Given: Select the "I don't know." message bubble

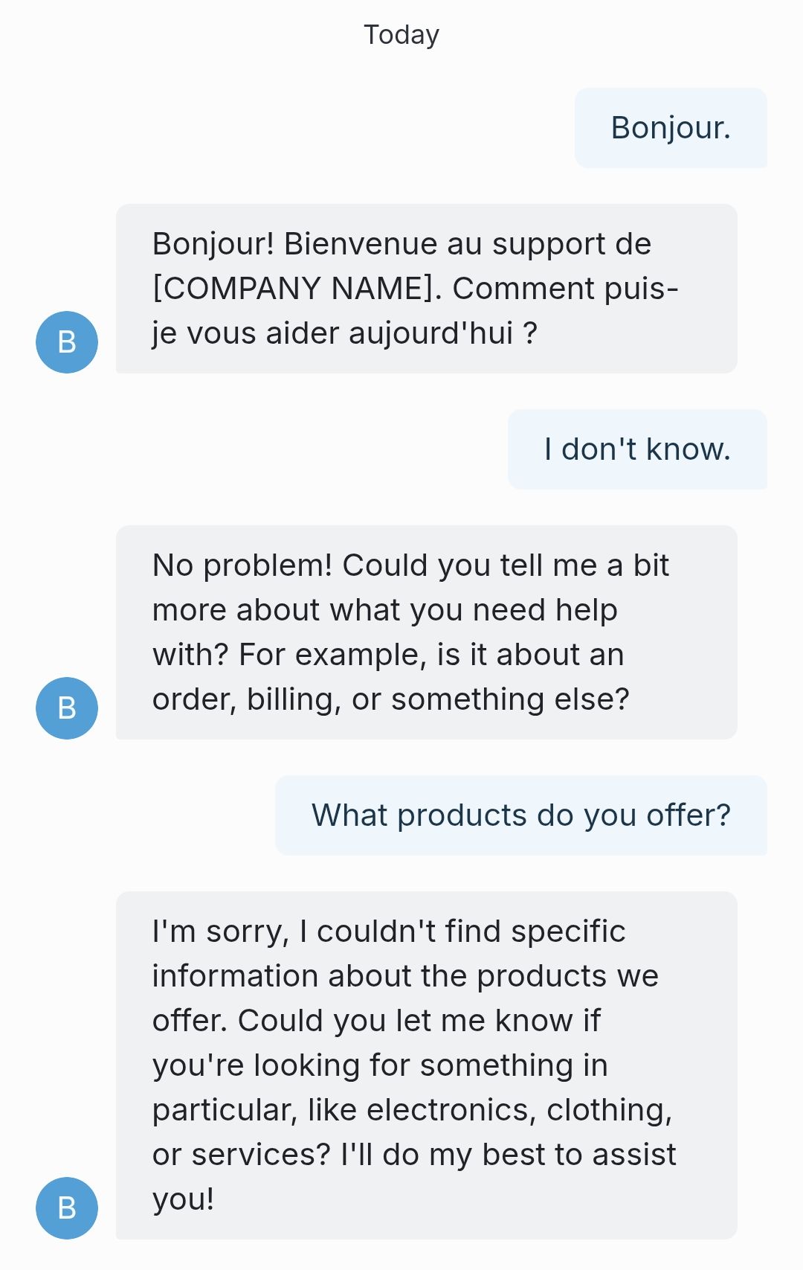Looking at the screenshot, I should [x=637, y=449].
